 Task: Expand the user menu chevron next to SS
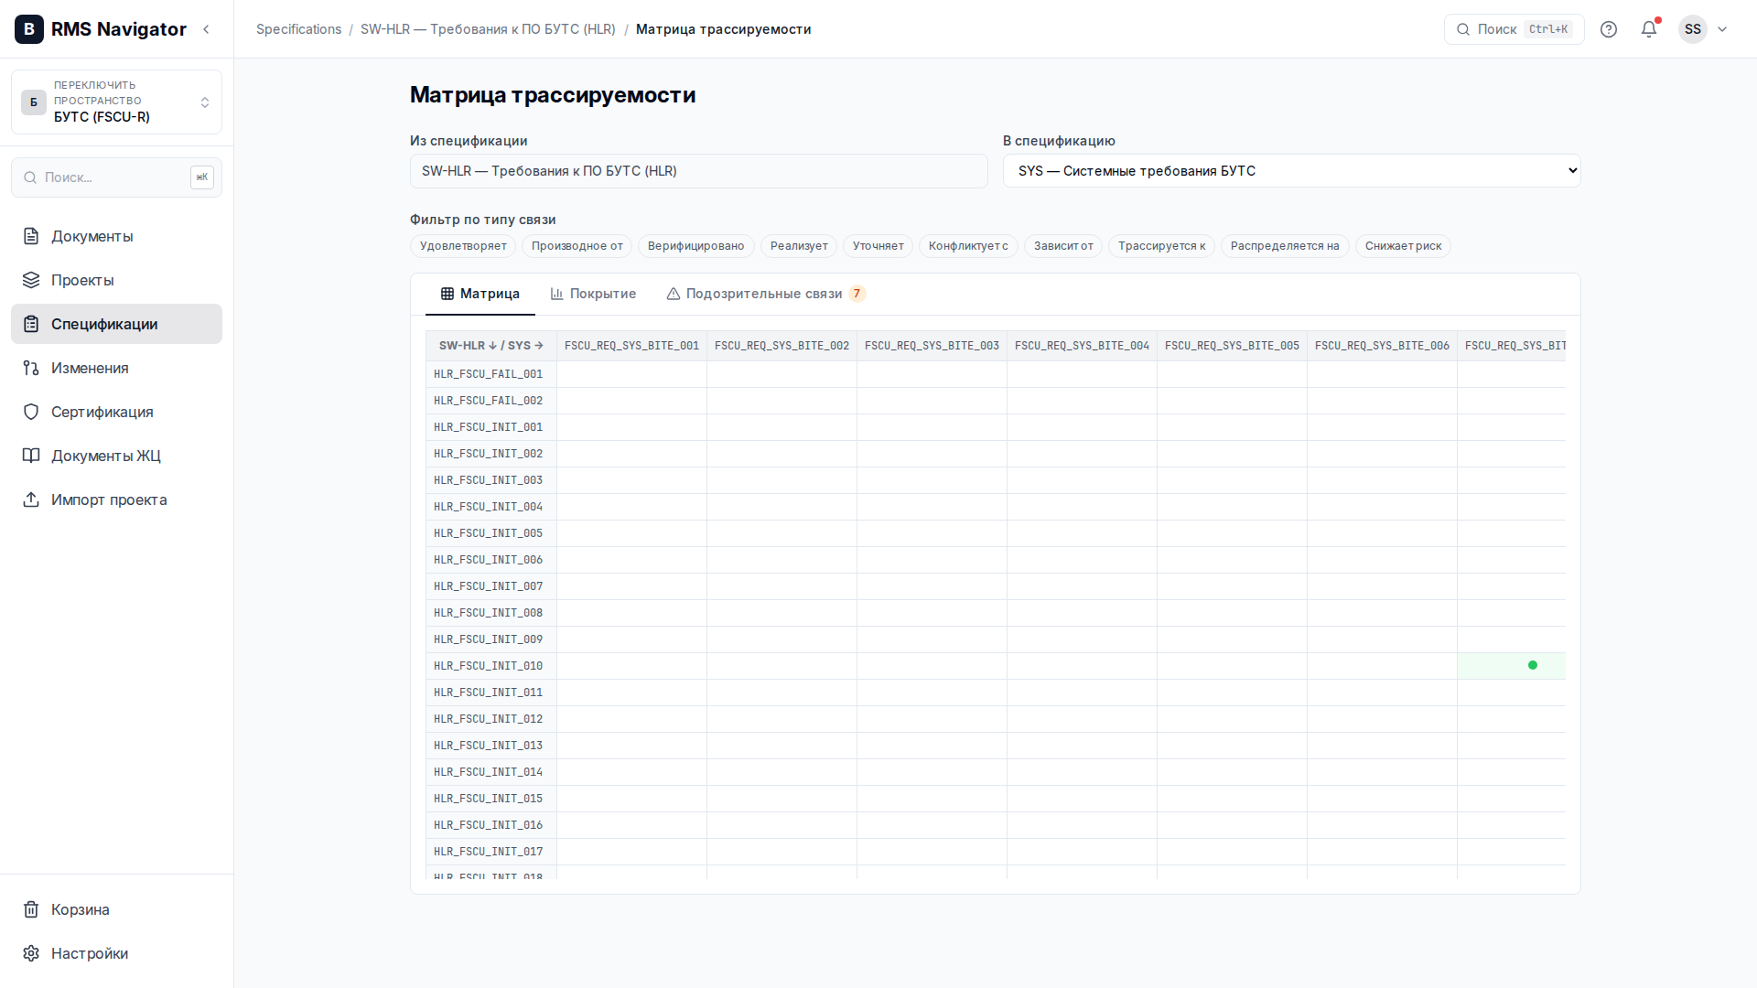pos(1722,29)
